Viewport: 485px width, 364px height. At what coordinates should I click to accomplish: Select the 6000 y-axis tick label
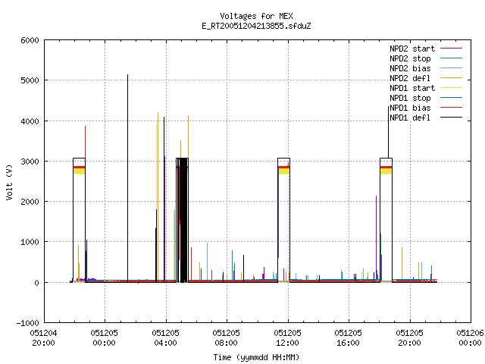click(30, 40)
